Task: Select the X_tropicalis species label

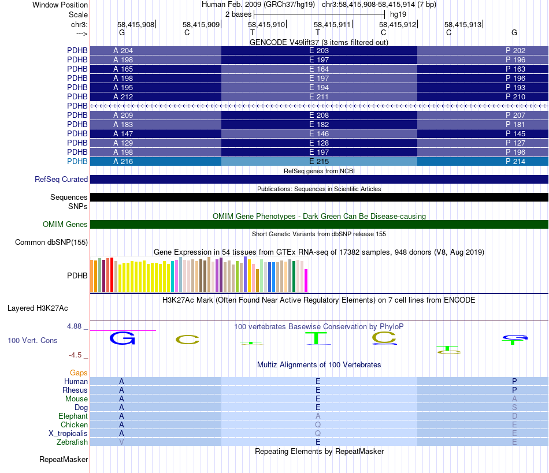Action: [68, 434]
